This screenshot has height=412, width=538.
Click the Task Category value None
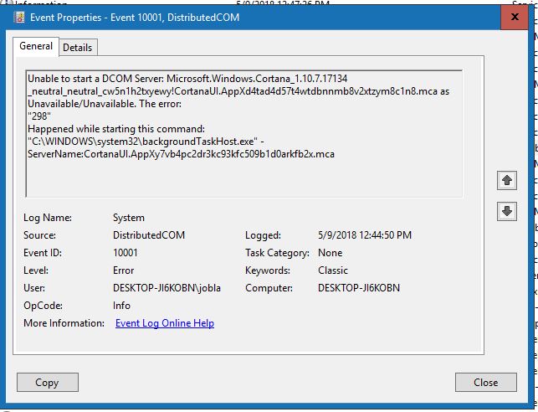tap(330, 253)
